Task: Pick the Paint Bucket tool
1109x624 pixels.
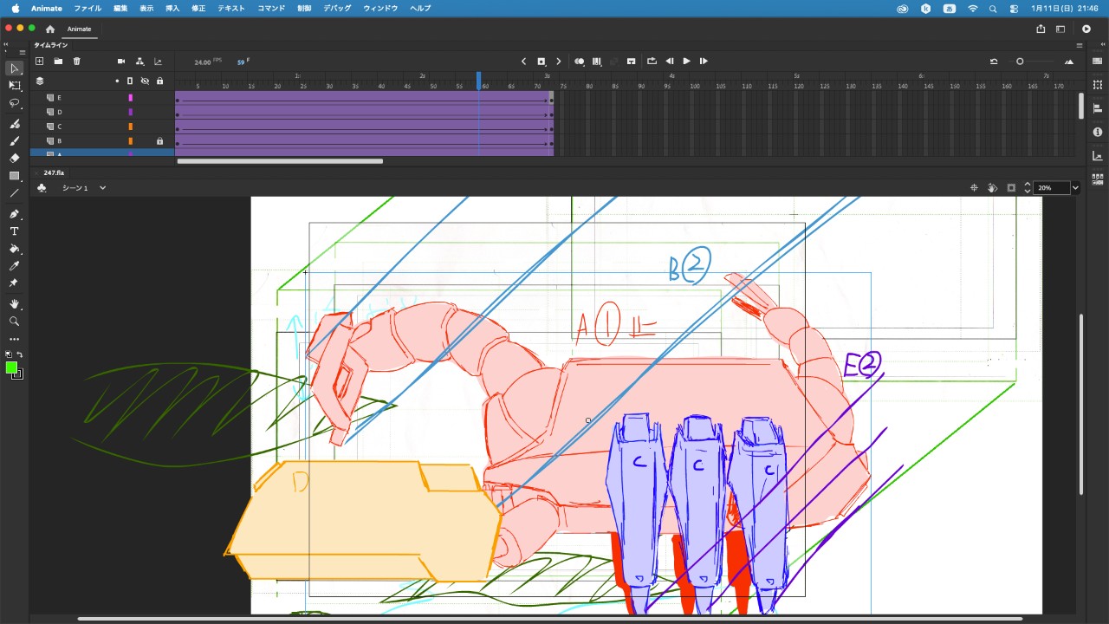Action: coord(14,249)
